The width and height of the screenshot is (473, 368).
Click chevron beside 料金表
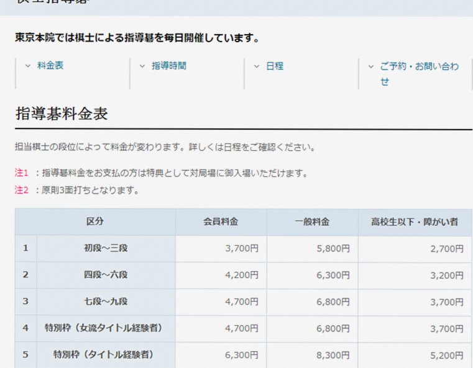click(x=28, y=66)
